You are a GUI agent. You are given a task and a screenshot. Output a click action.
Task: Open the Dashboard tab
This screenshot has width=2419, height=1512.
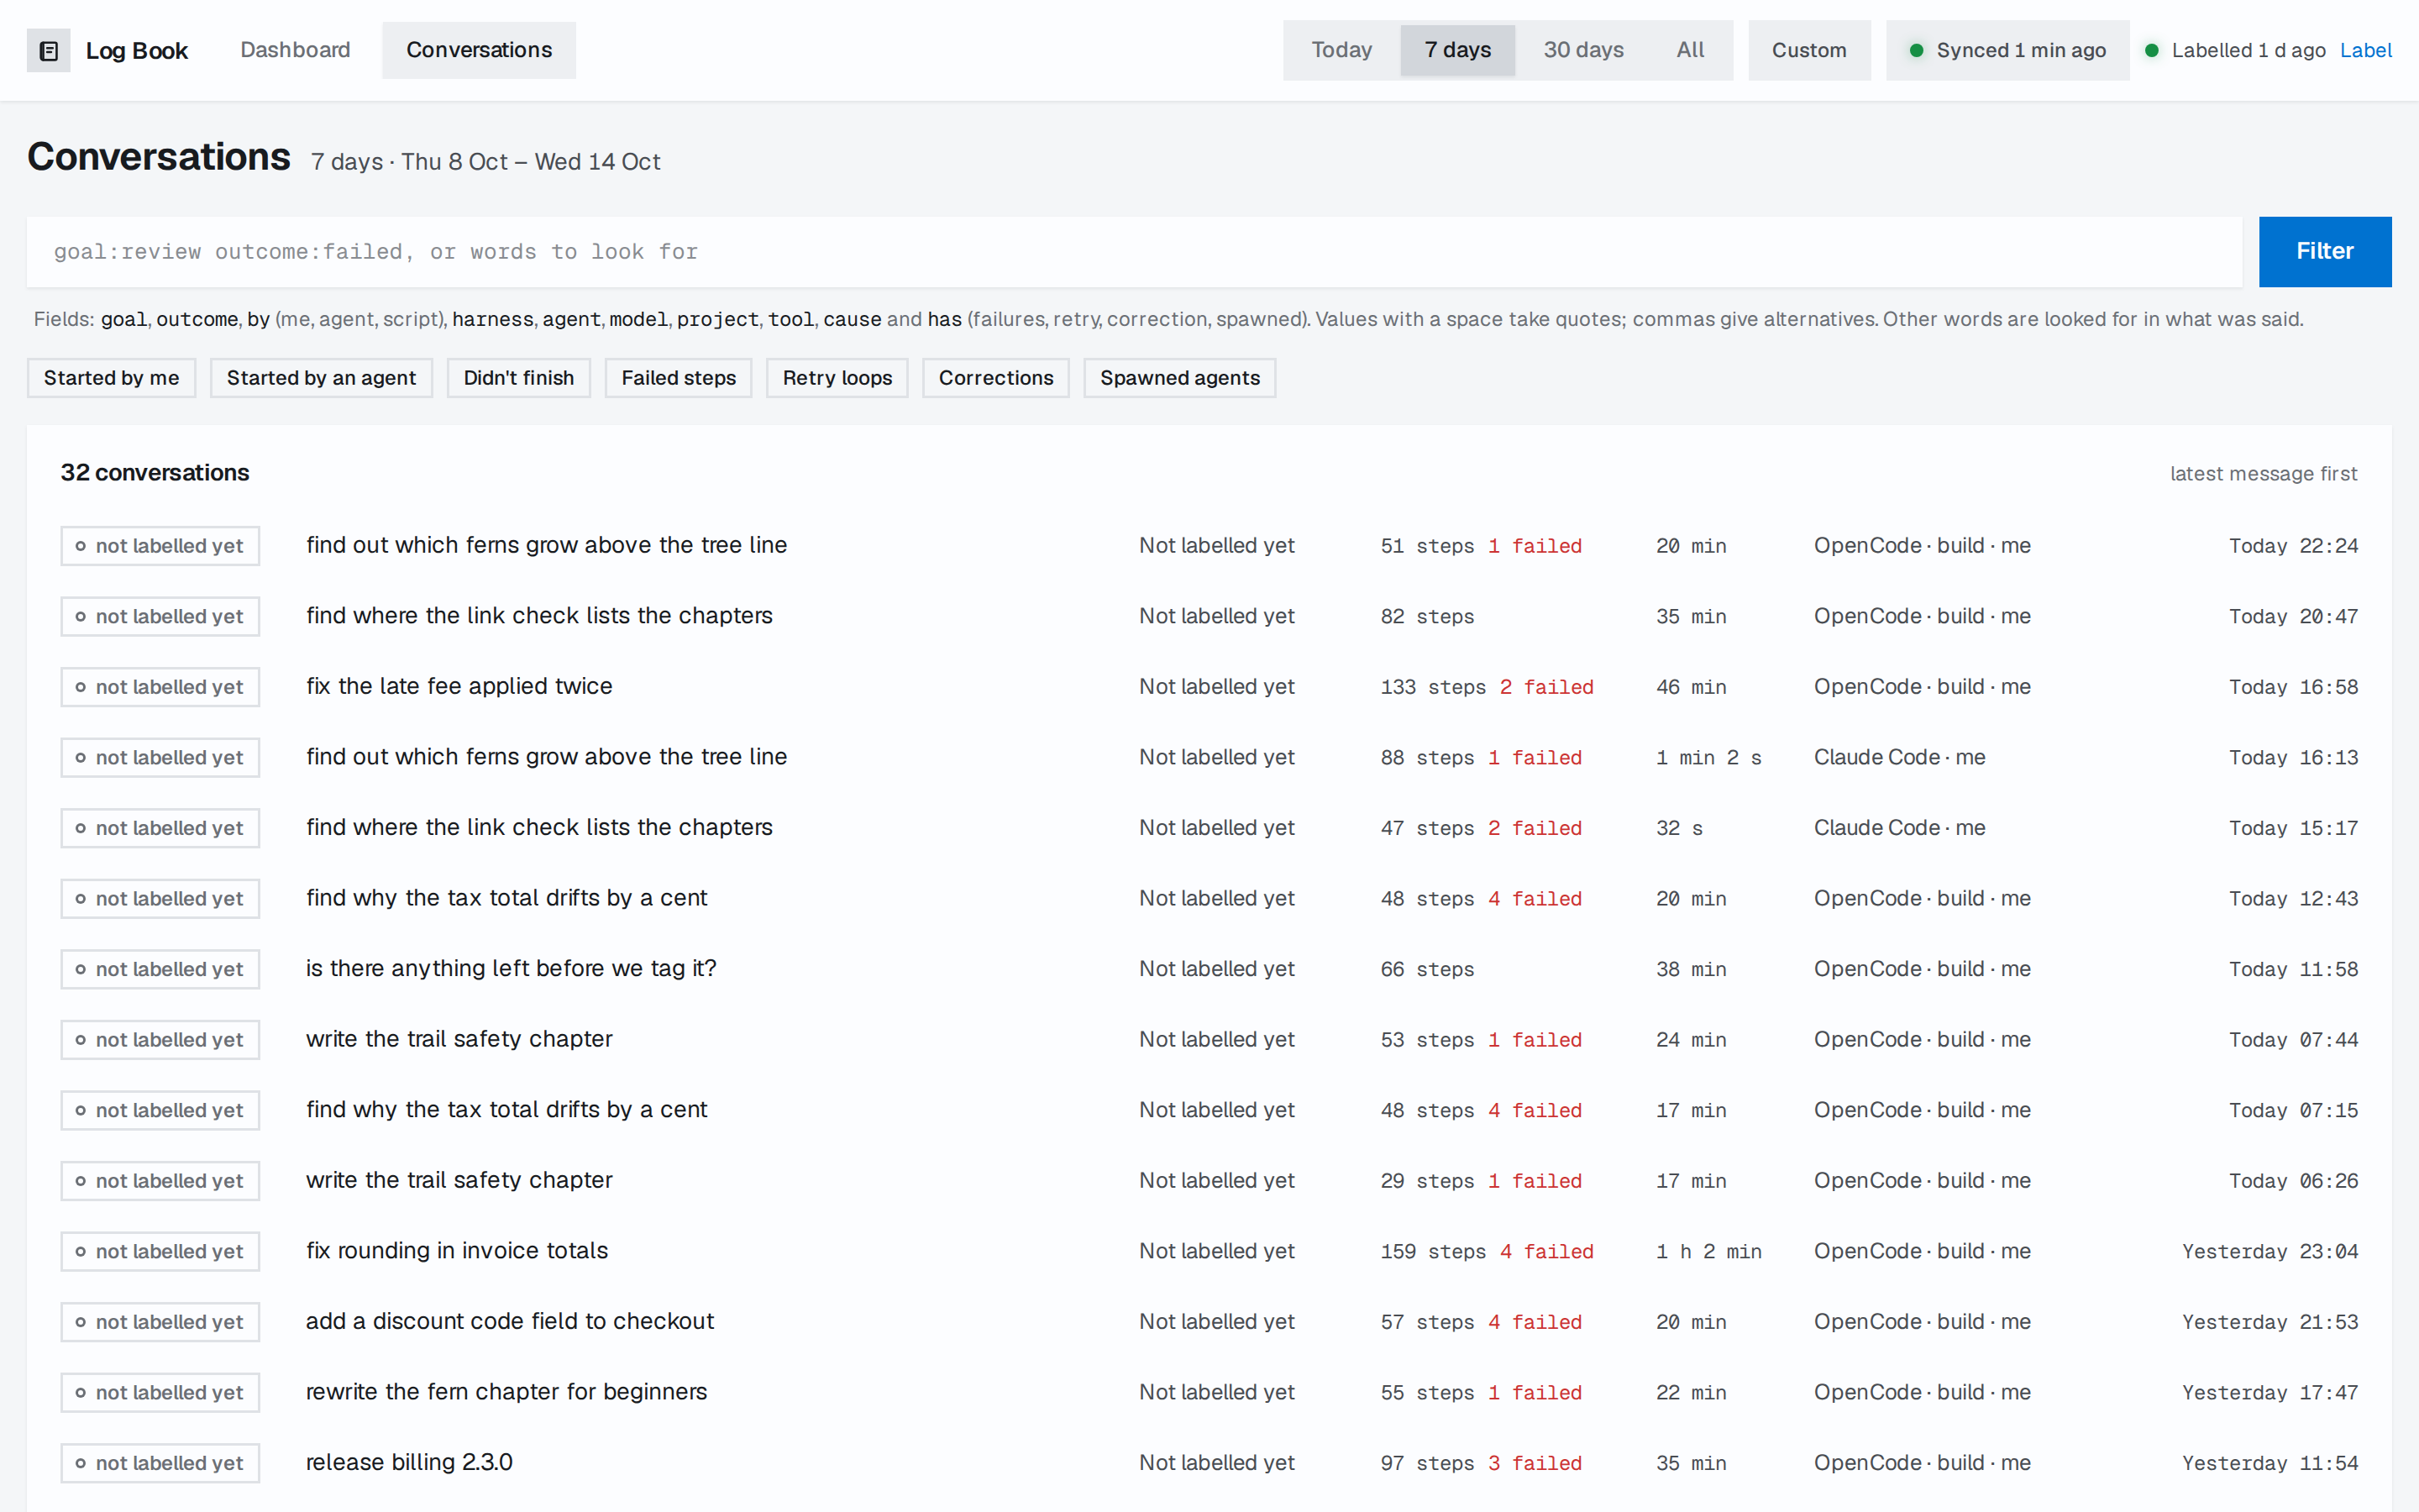point(295,50)
